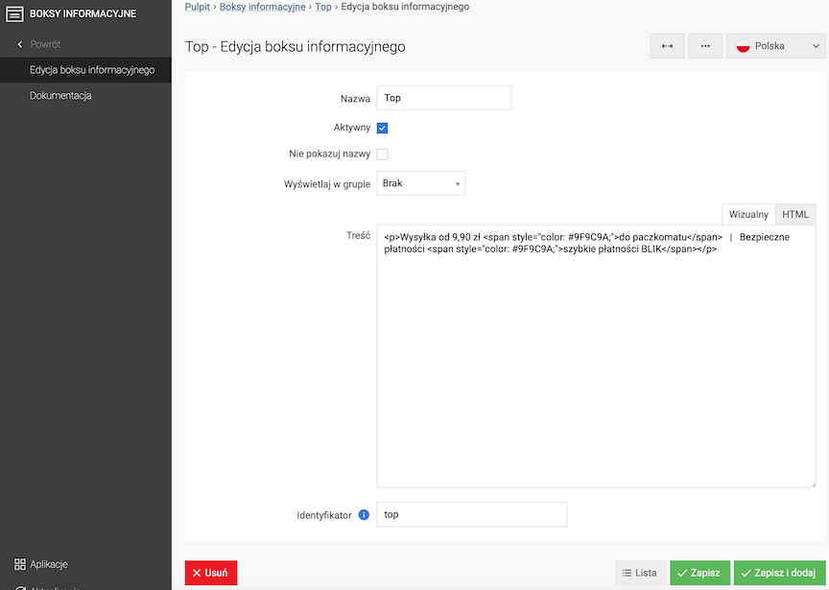Image resolution: width=829 pixels, height=590 pixels.
Task: Click the 'Edycja boksu informacyjnego' breadcrumb text
Action: tap(405, 7)
